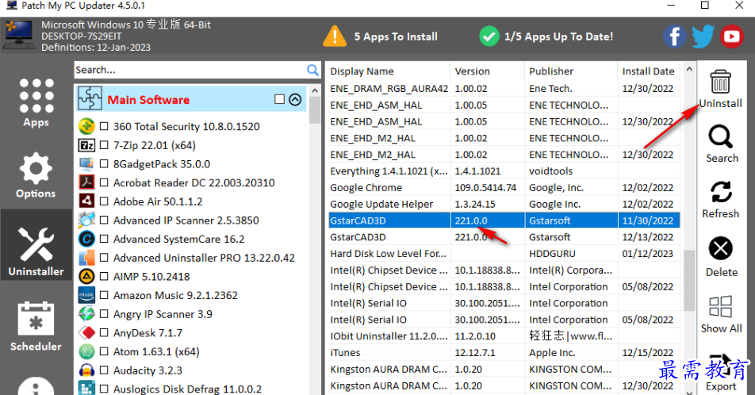The width and height of the screenshot is (755, 395).
Task: Click the green Apps Up To Date checkmark
Action: click(489, 36)
